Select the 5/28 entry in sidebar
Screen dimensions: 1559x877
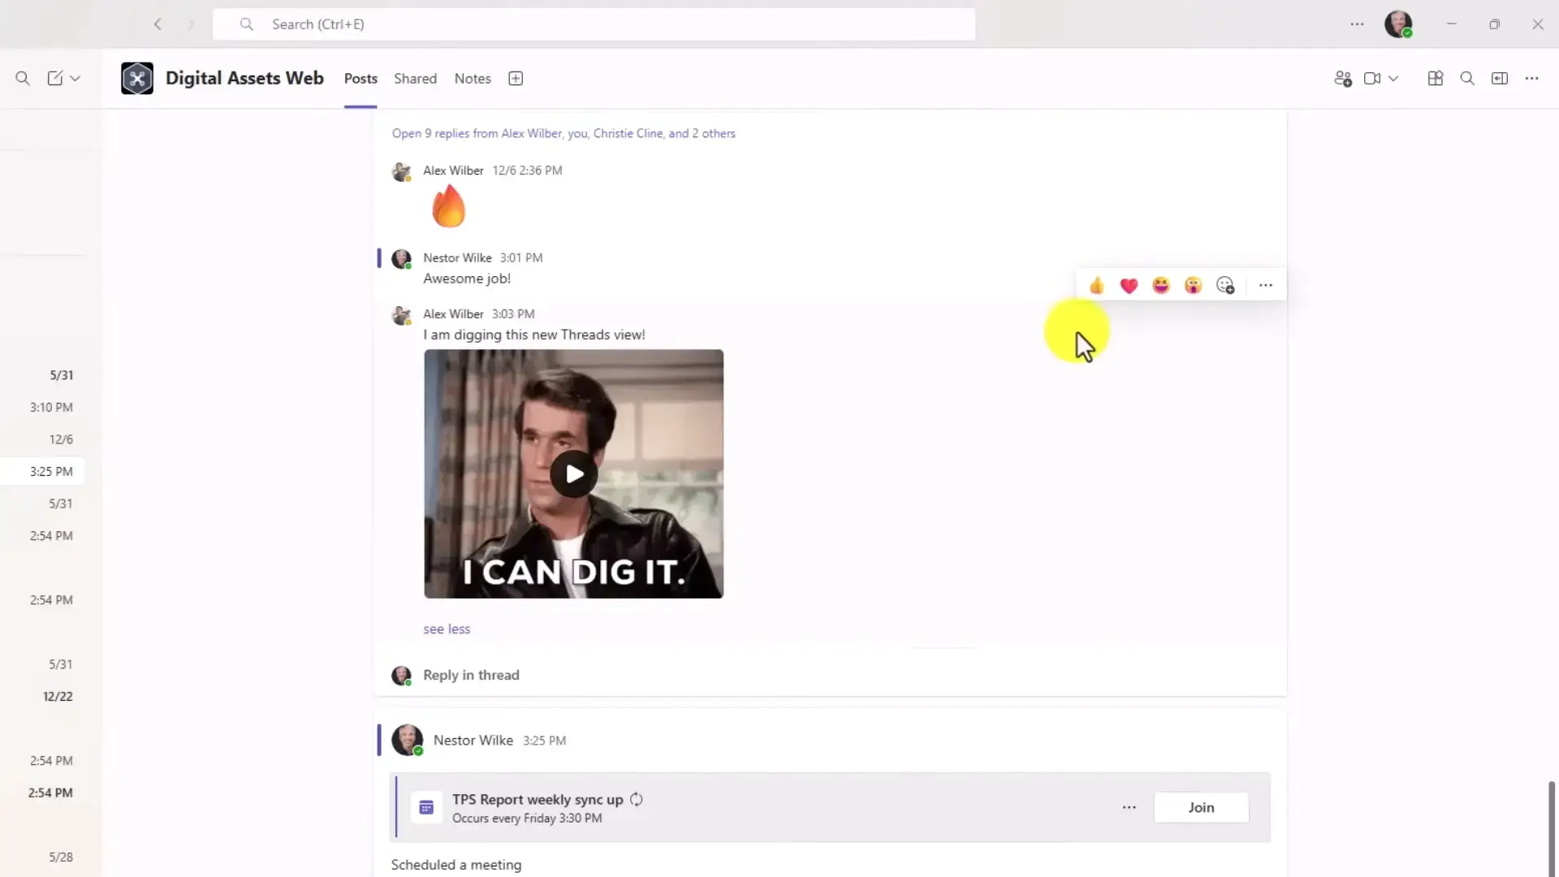point(61,858)
